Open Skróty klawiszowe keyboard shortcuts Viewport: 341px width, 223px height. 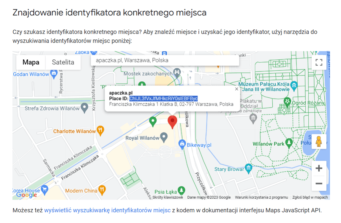pyautogui.click(x=168, y=197)
